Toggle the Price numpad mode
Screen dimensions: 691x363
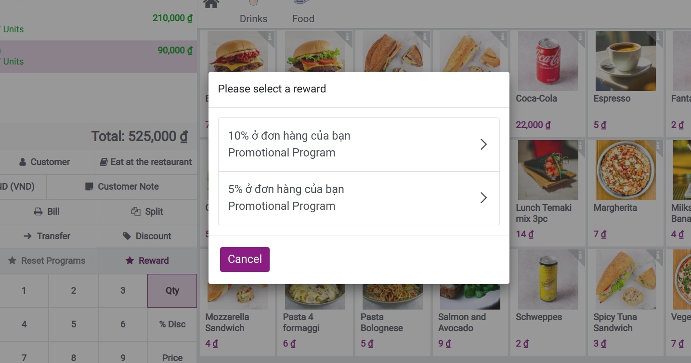click(x=172, y=357)
